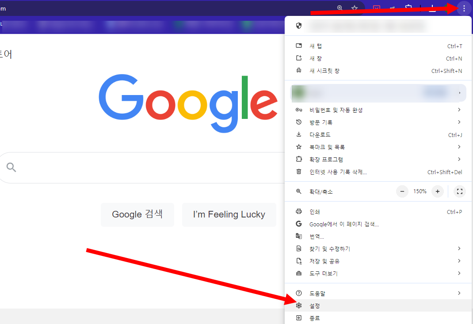Image resolution: width=473 pixels, height=324 pixels.
Task: Open 다운로드 downloads entry
Action: click(378, 134)
